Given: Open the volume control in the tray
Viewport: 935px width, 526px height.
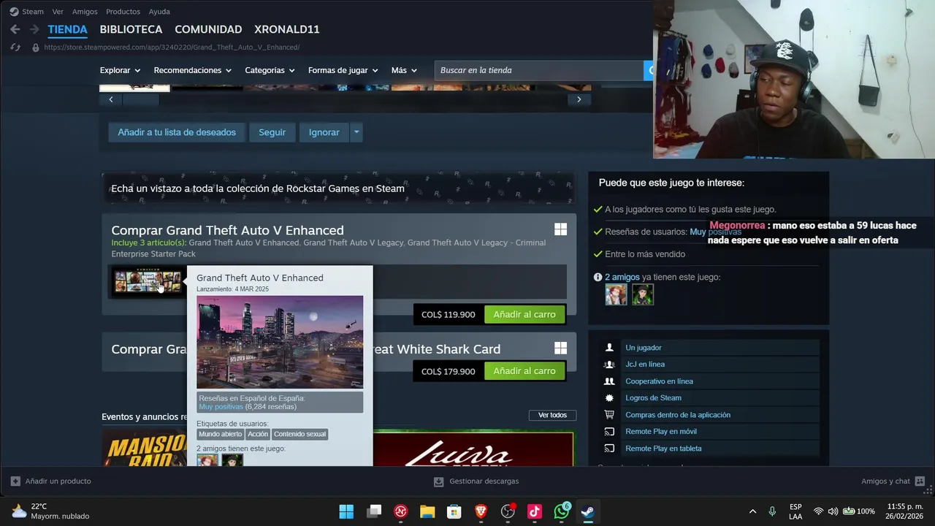Looking at the screenshot, I should [x=833, y=511].
